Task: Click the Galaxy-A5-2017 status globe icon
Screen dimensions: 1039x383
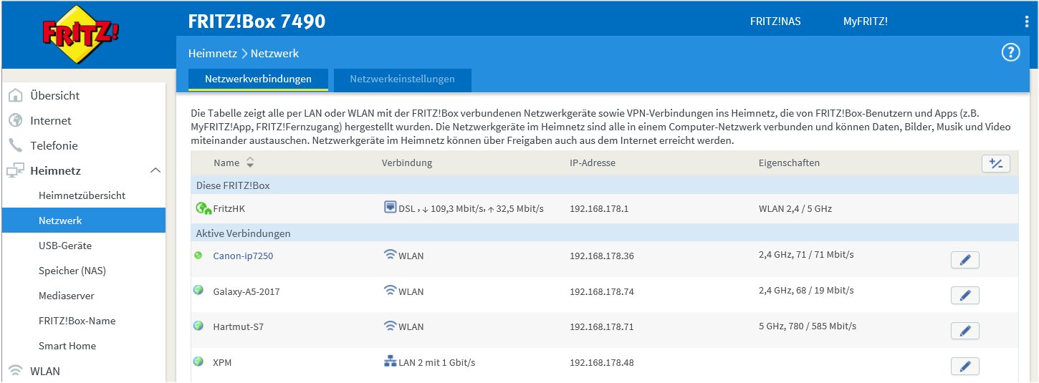Action: point(198,290)
